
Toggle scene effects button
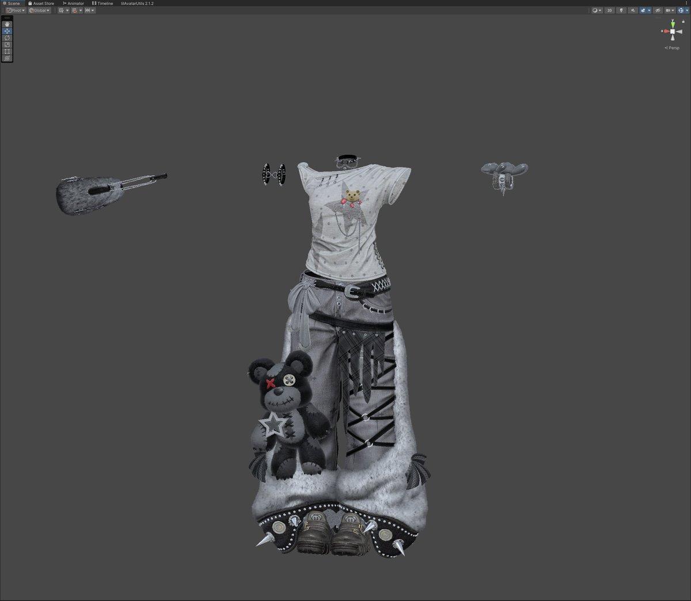pos(643,10)
